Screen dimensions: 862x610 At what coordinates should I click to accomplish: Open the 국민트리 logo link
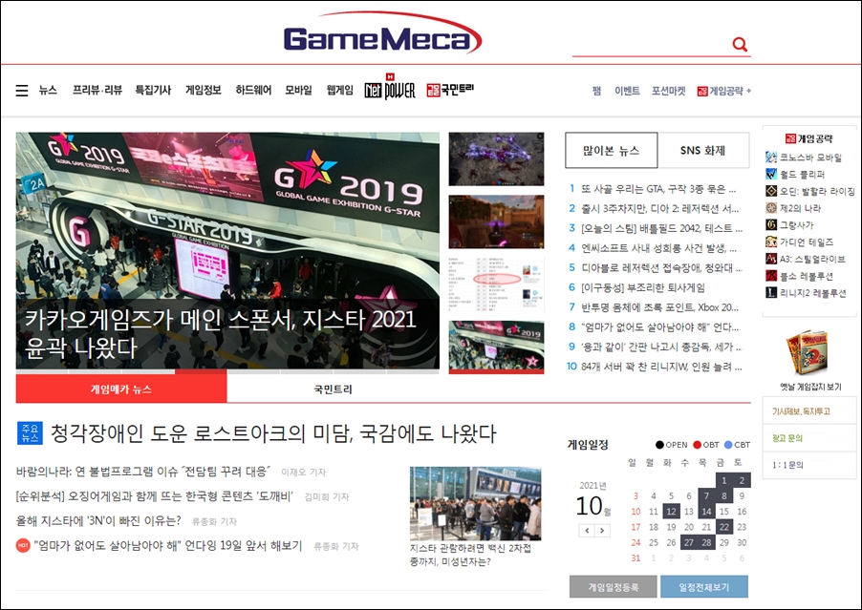450,90
